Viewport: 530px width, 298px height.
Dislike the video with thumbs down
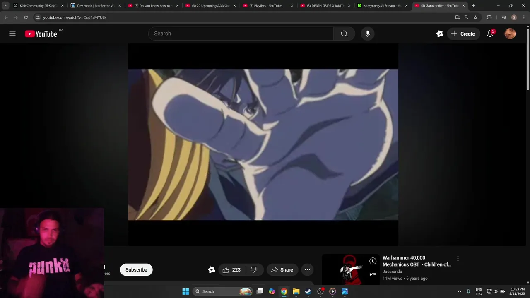(254, 270)
